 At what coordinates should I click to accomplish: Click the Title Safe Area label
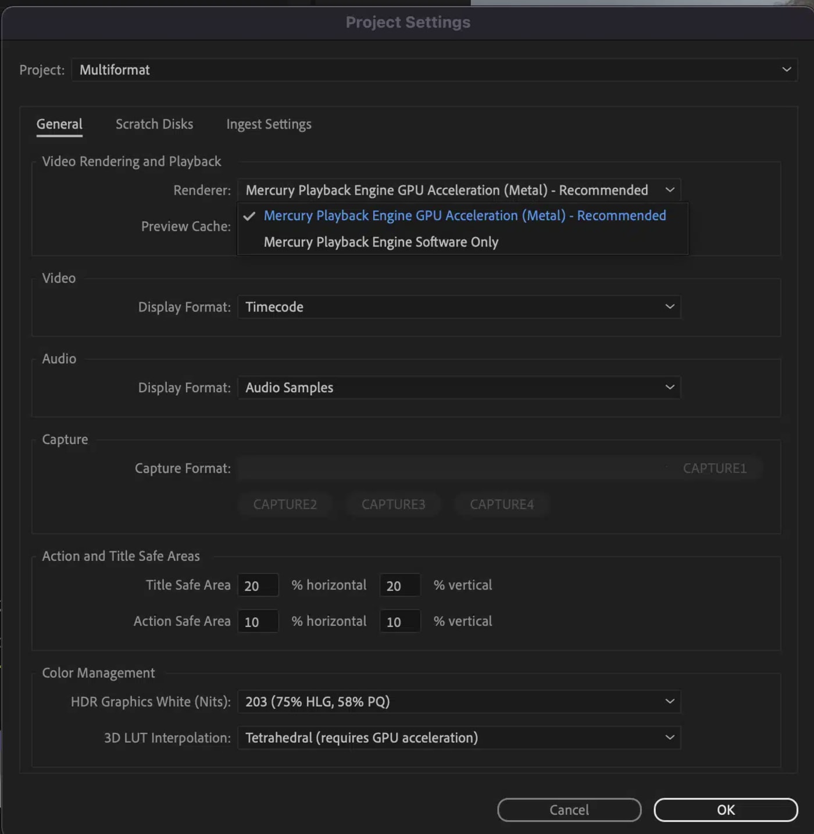tap(188, 585)
